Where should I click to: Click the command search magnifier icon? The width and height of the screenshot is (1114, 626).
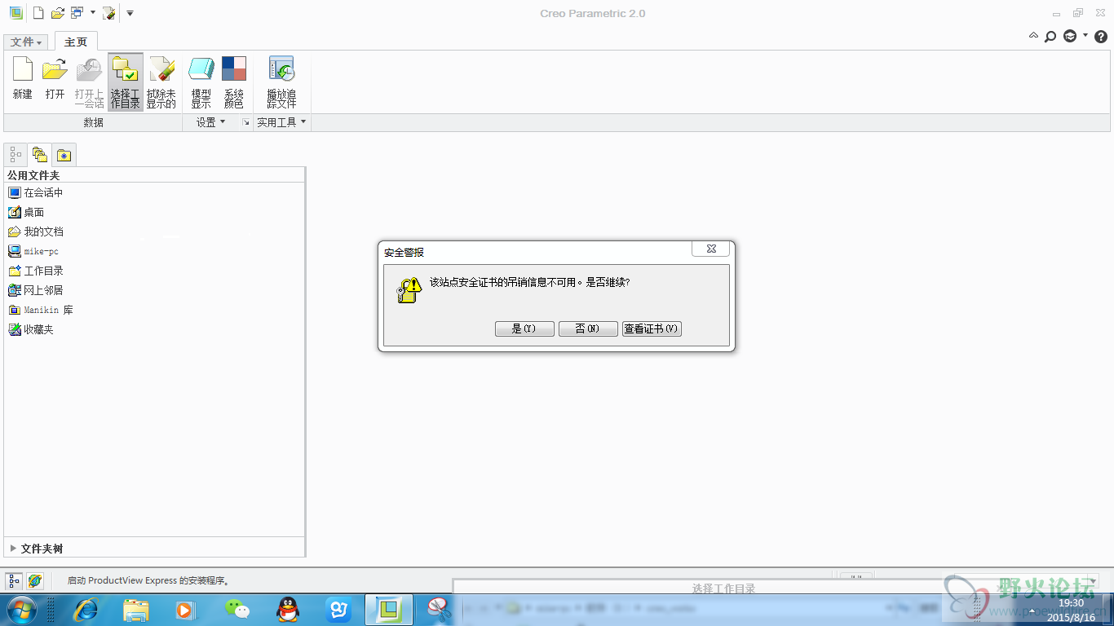[1050, 36]
